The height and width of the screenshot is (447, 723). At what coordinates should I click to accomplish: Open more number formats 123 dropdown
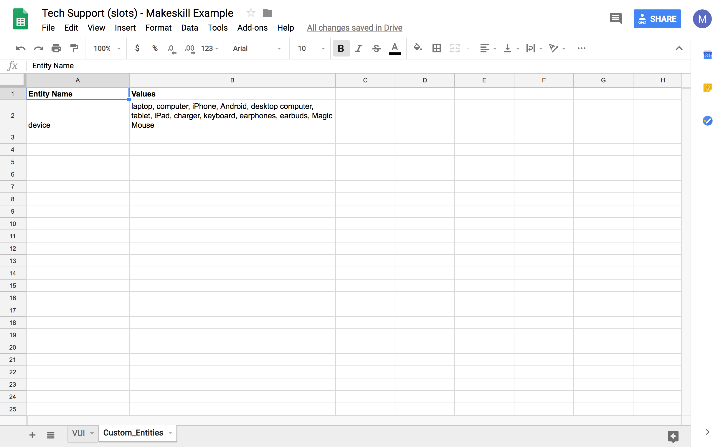pos(209,48)
